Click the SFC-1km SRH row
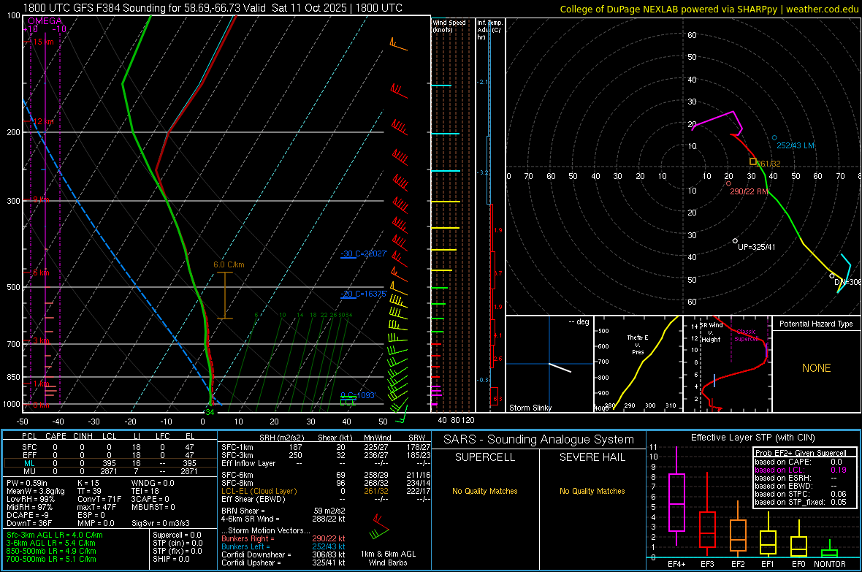Image resolution: width=862 pixels, height=572 pixels. pyautogui.click(x=326, y=448)
